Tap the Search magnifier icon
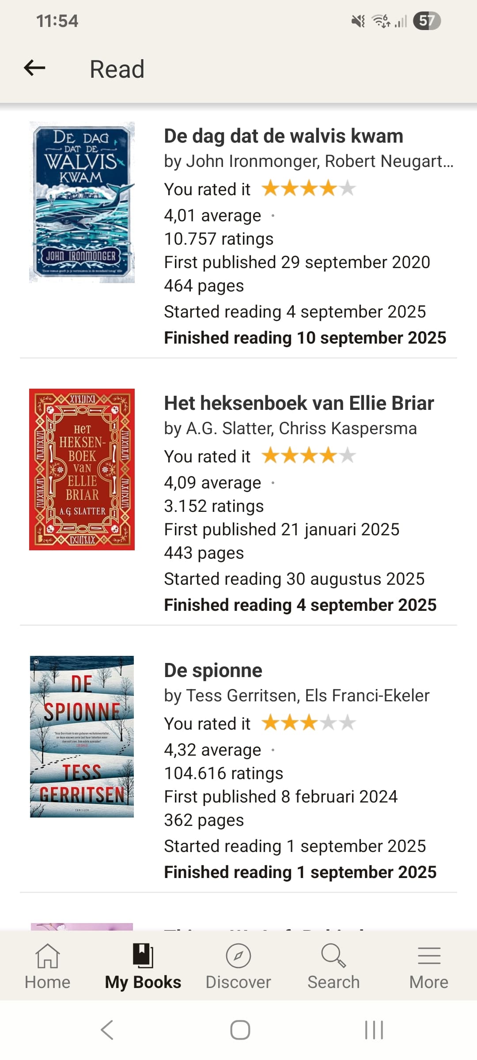The width and height of the screenshot is (477, 1060). (x=333, y=956)
